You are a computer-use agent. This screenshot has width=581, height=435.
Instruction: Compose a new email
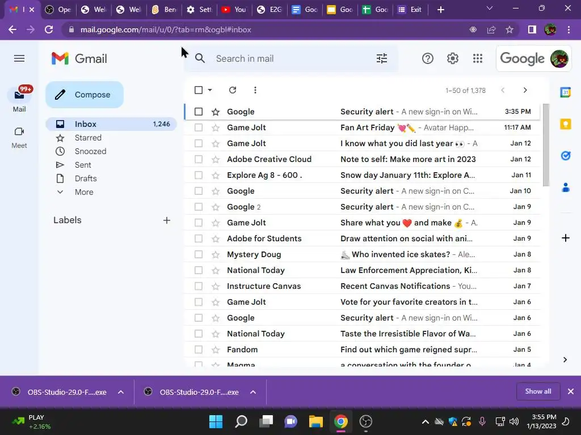tap(85, 95)
